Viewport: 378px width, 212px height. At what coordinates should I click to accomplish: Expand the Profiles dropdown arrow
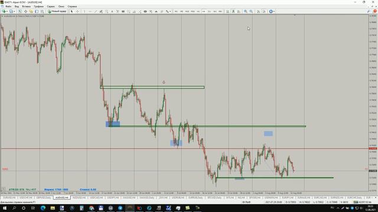(x=14, y=11)
